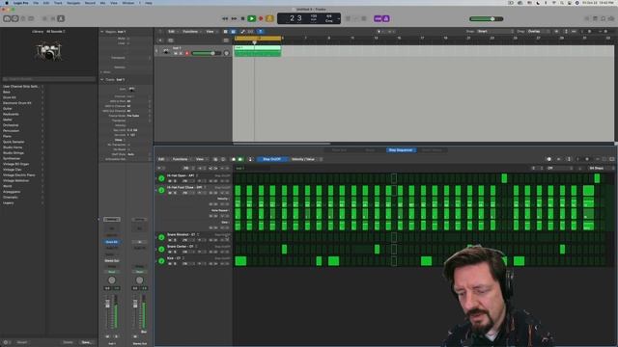Screen dimensions: 618x347
Task: Click the Rewind transport button
Action: 225,18
